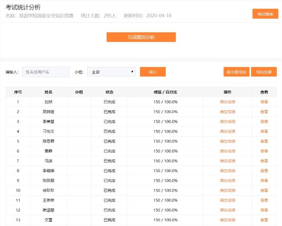Clear score for row 3
Image resolution: width=282 pixels, height=226 pixels.
(x=227, y=122)
